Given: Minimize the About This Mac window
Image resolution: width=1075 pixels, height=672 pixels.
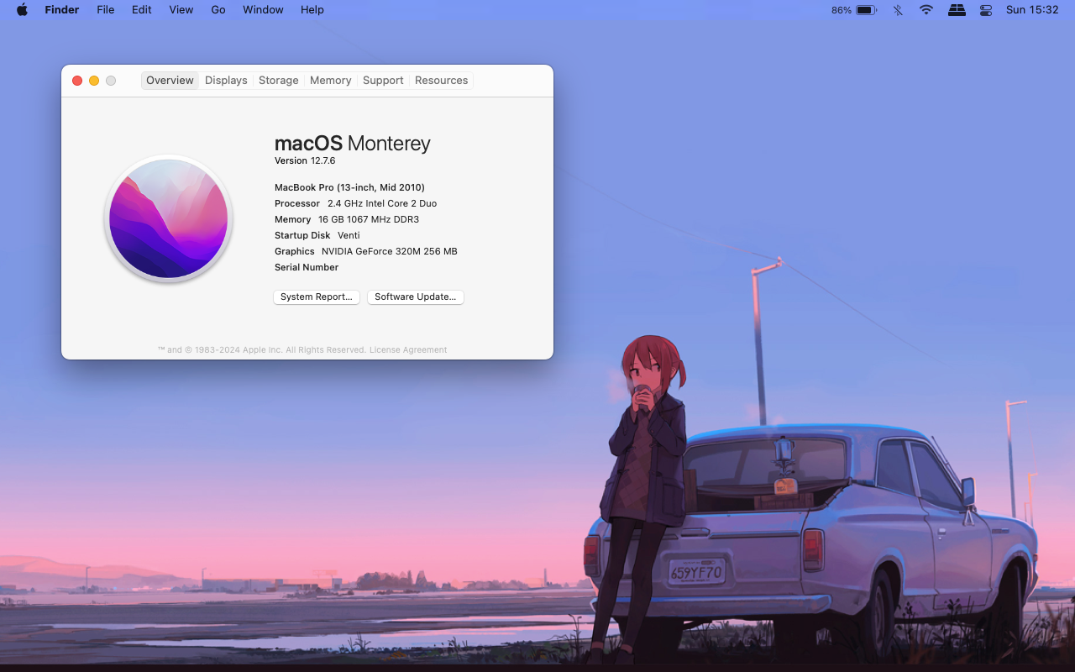Looking at the screenshot, I should 94,81.
